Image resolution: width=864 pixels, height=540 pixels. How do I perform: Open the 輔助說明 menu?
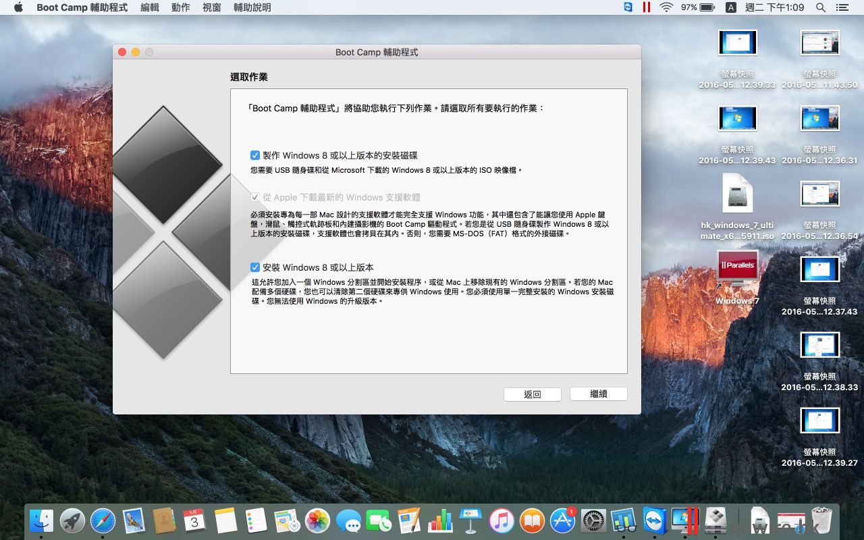(252, 7)
